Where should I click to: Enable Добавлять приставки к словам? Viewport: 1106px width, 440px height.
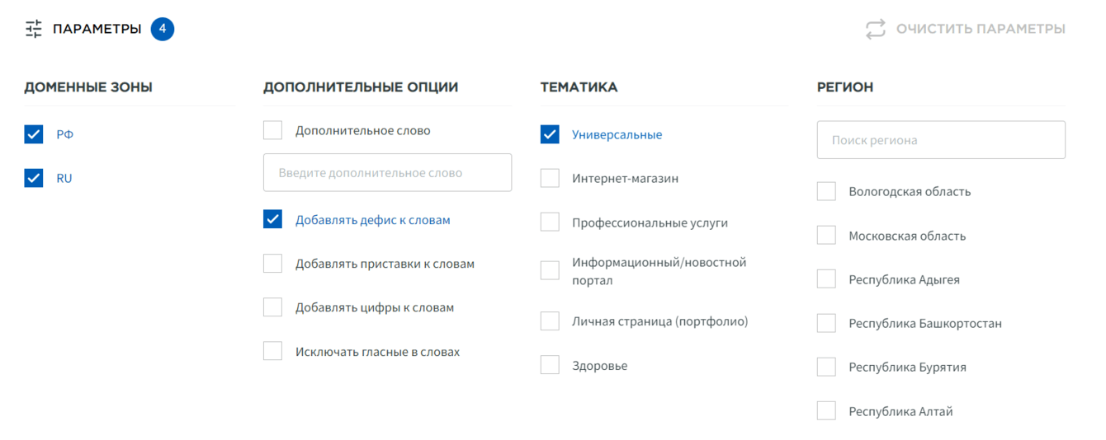(273, 264)
